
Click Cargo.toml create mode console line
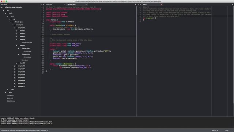[27, 122]
